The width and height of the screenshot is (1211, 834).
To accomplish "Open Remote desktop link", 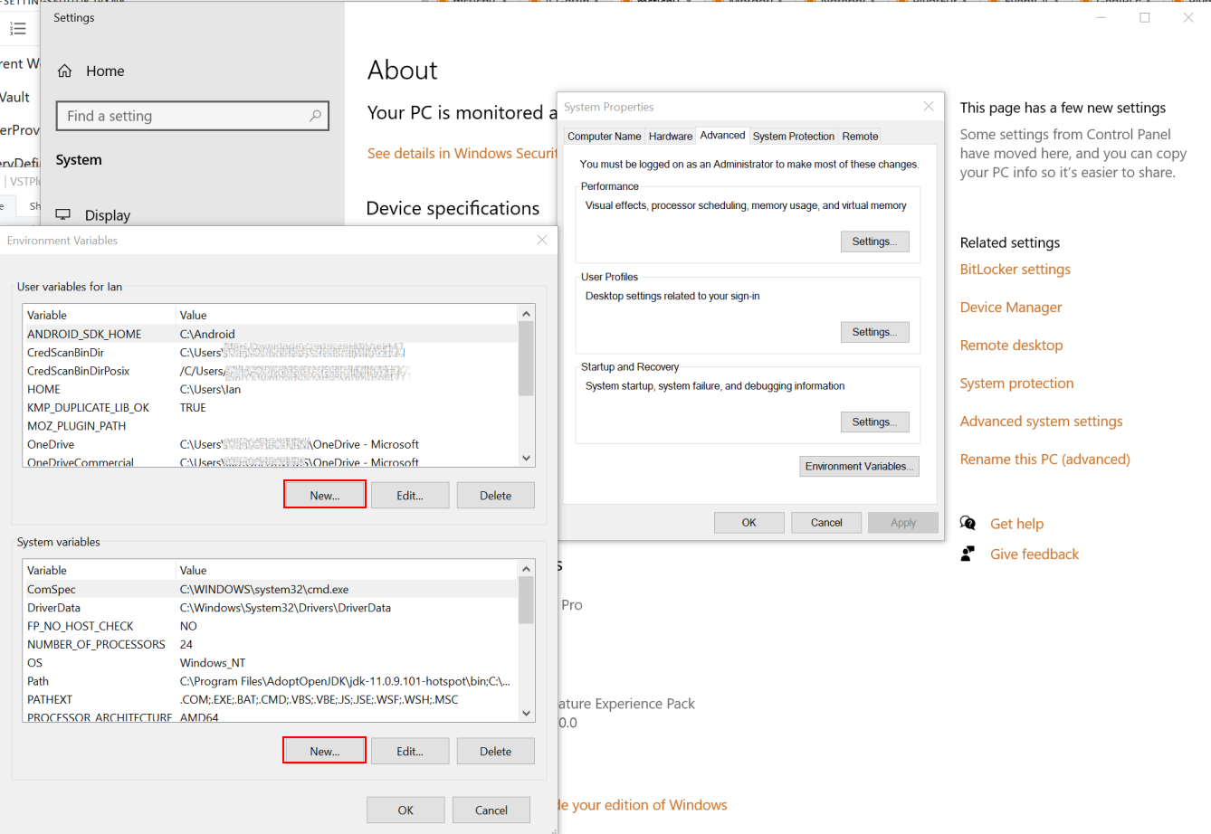I will tap(1011, 346).
